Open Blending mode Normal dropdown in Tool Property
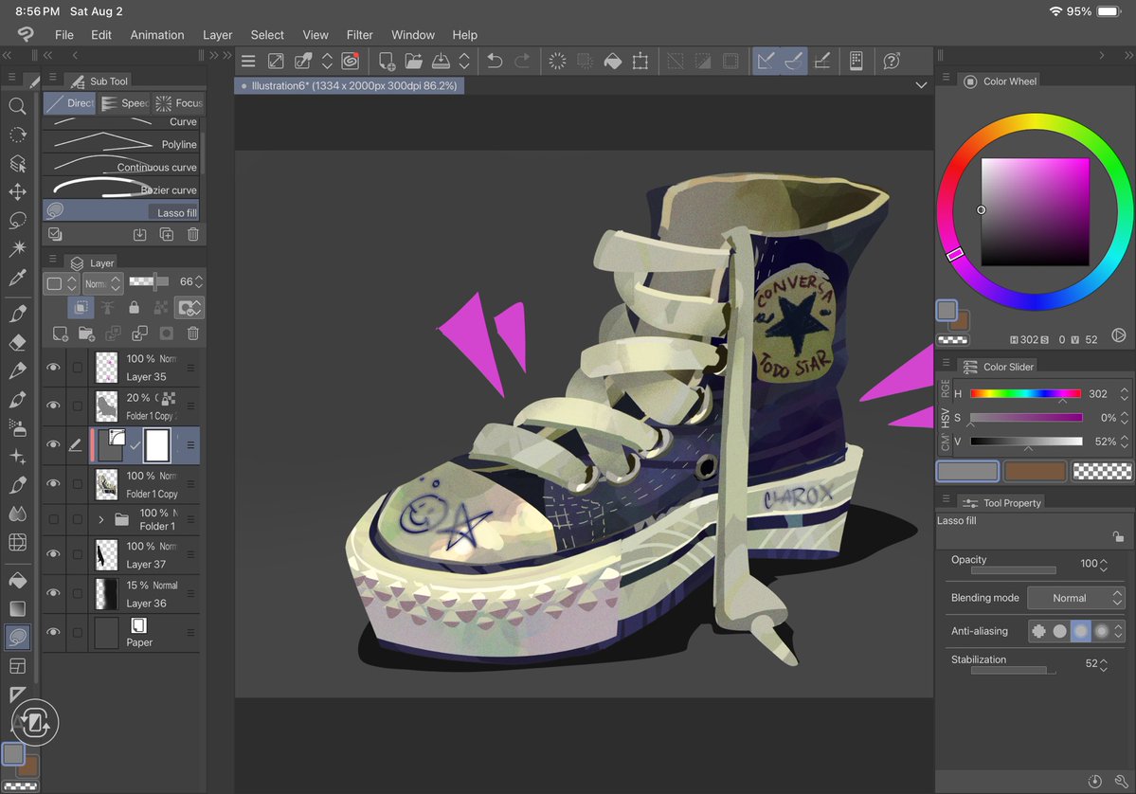The image size is (1136, 794). click(x=1075, y=598)
